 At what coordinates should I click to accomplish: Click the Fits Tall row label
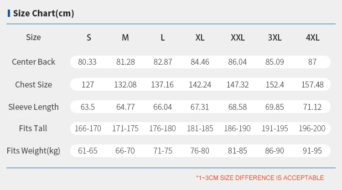[33, 128]
